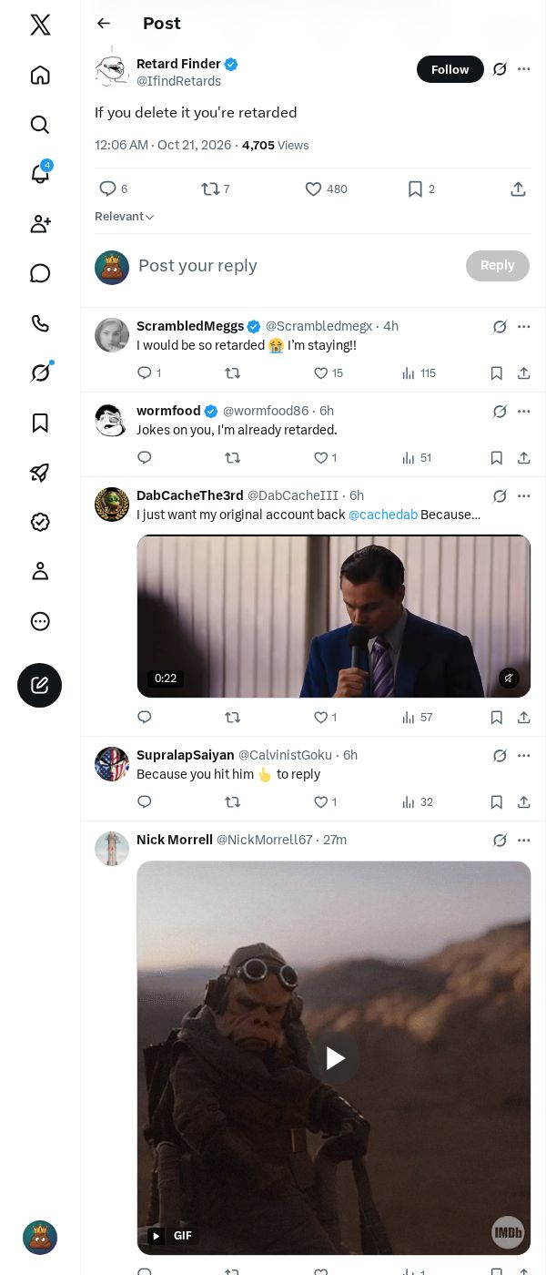Screen dimensions: 546x1275
Task: Open Notifications showing 4 unread
Action: [x=40, y=174]
